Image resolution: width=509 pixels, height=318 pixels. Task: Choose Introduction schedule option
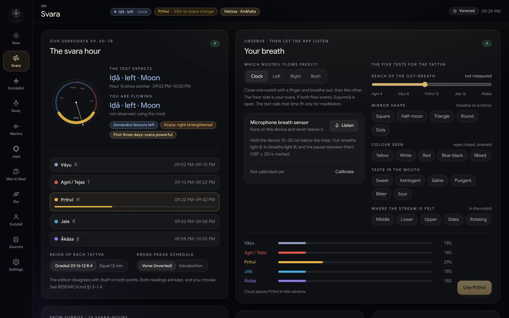tap(191, 266)
